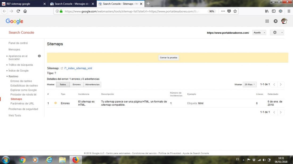
Task: Close the REF sitemap google tab
Action: pyautogui.click(x=44, y=4)
